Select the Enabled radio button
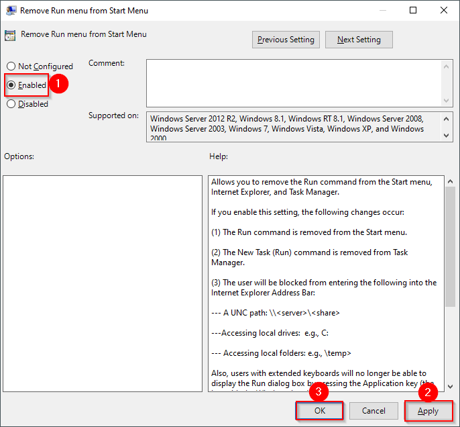 (x=11, y=85)
